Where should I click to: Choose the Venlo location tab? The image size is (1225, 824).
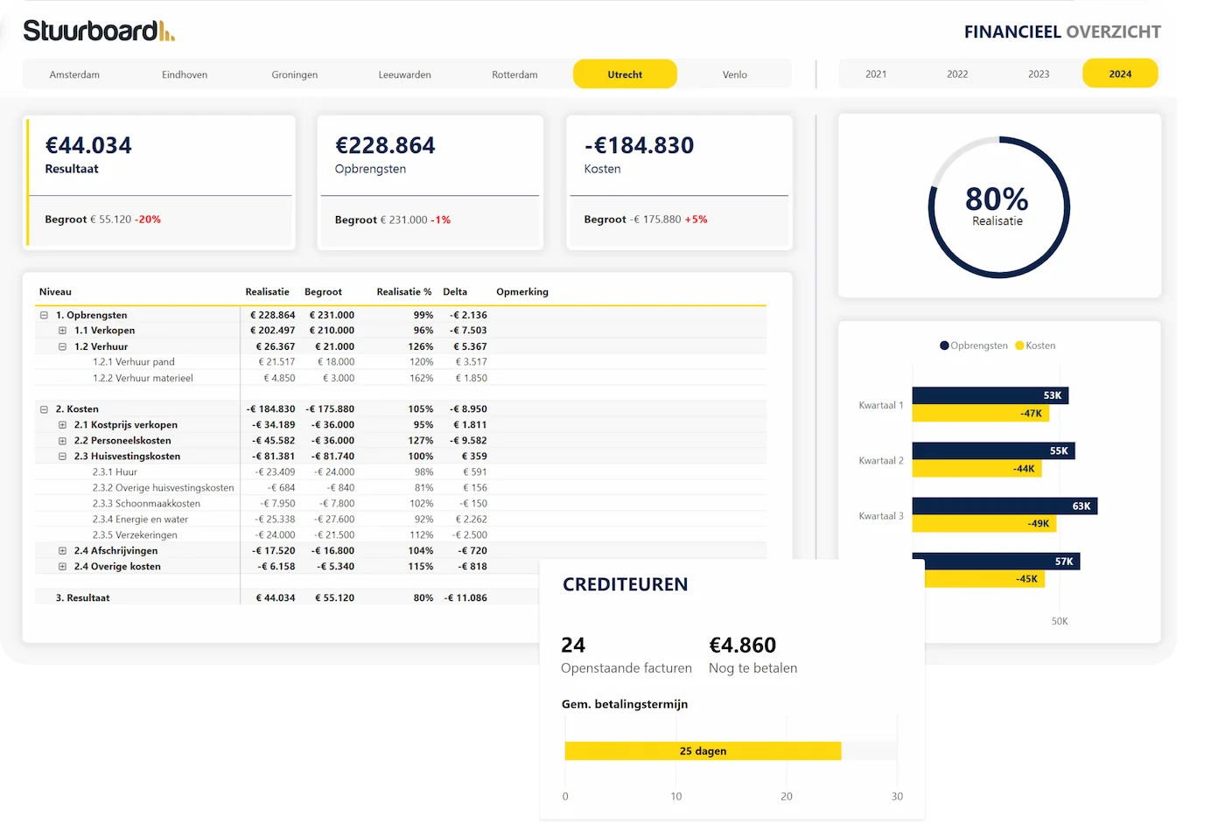[735, 74]
